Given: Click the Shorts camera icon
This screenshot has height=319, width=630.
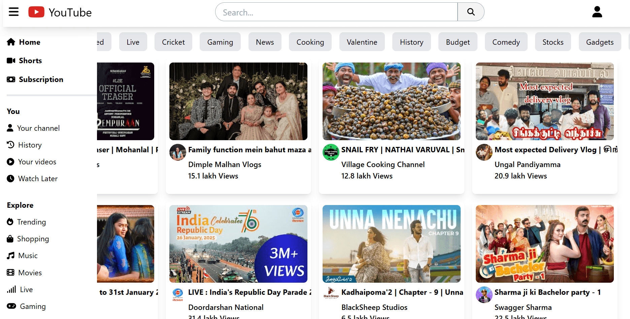Looking at the screenshot, I should [11, 61].
